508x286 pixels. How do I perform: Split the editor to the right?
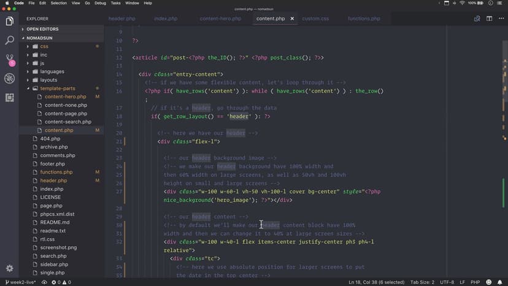click(489, 18)
